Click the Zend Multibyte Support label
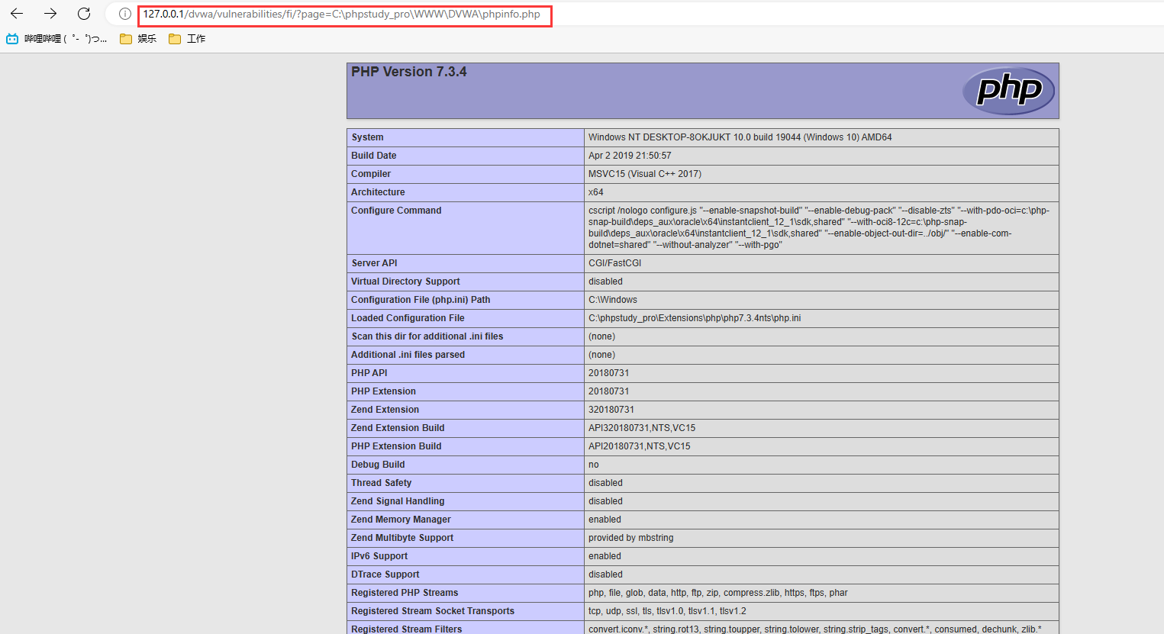The image size is (1164, 634). pyautogui.click(x=402, y=538)
